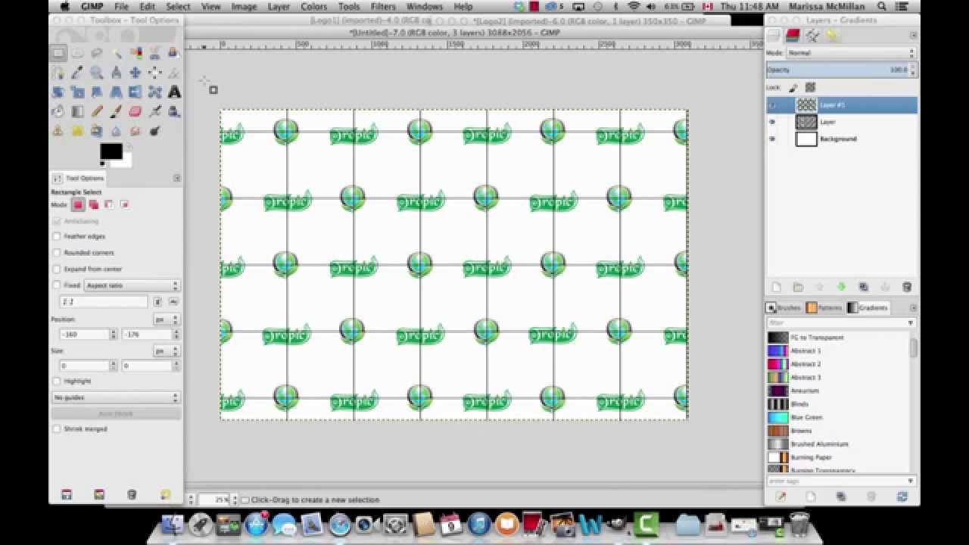The width and height of the screenshot is (969, 545).
Task: Open the Colors menu
Action: tap(314, 7)
